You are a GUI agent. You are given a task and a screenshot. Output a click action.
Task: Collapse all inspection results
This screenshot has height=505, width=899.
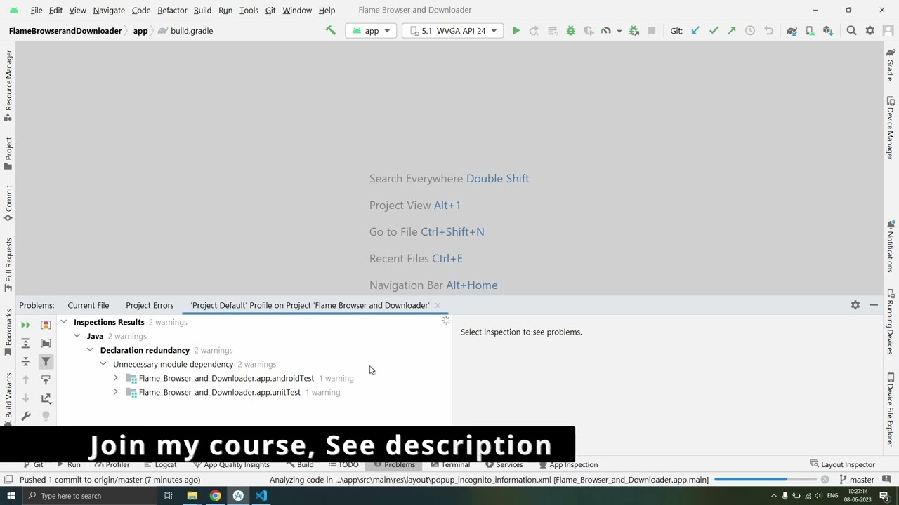tap(26, 361)
